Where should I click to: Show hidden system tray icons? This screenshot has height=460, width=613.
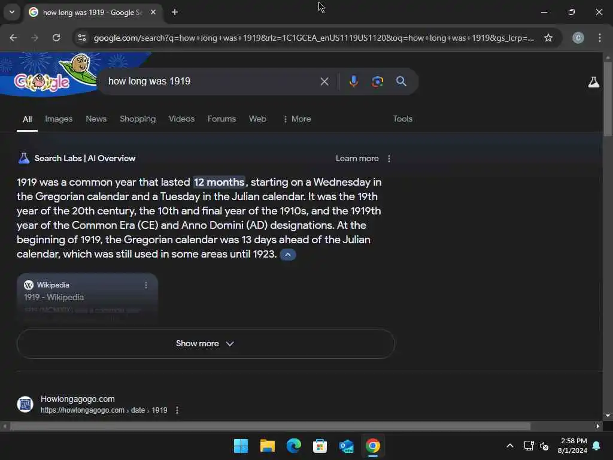tap(510, 446)
